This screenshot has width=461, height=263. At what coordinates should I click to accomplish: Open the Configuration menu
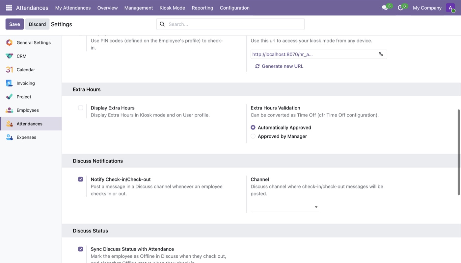(234, 8)
